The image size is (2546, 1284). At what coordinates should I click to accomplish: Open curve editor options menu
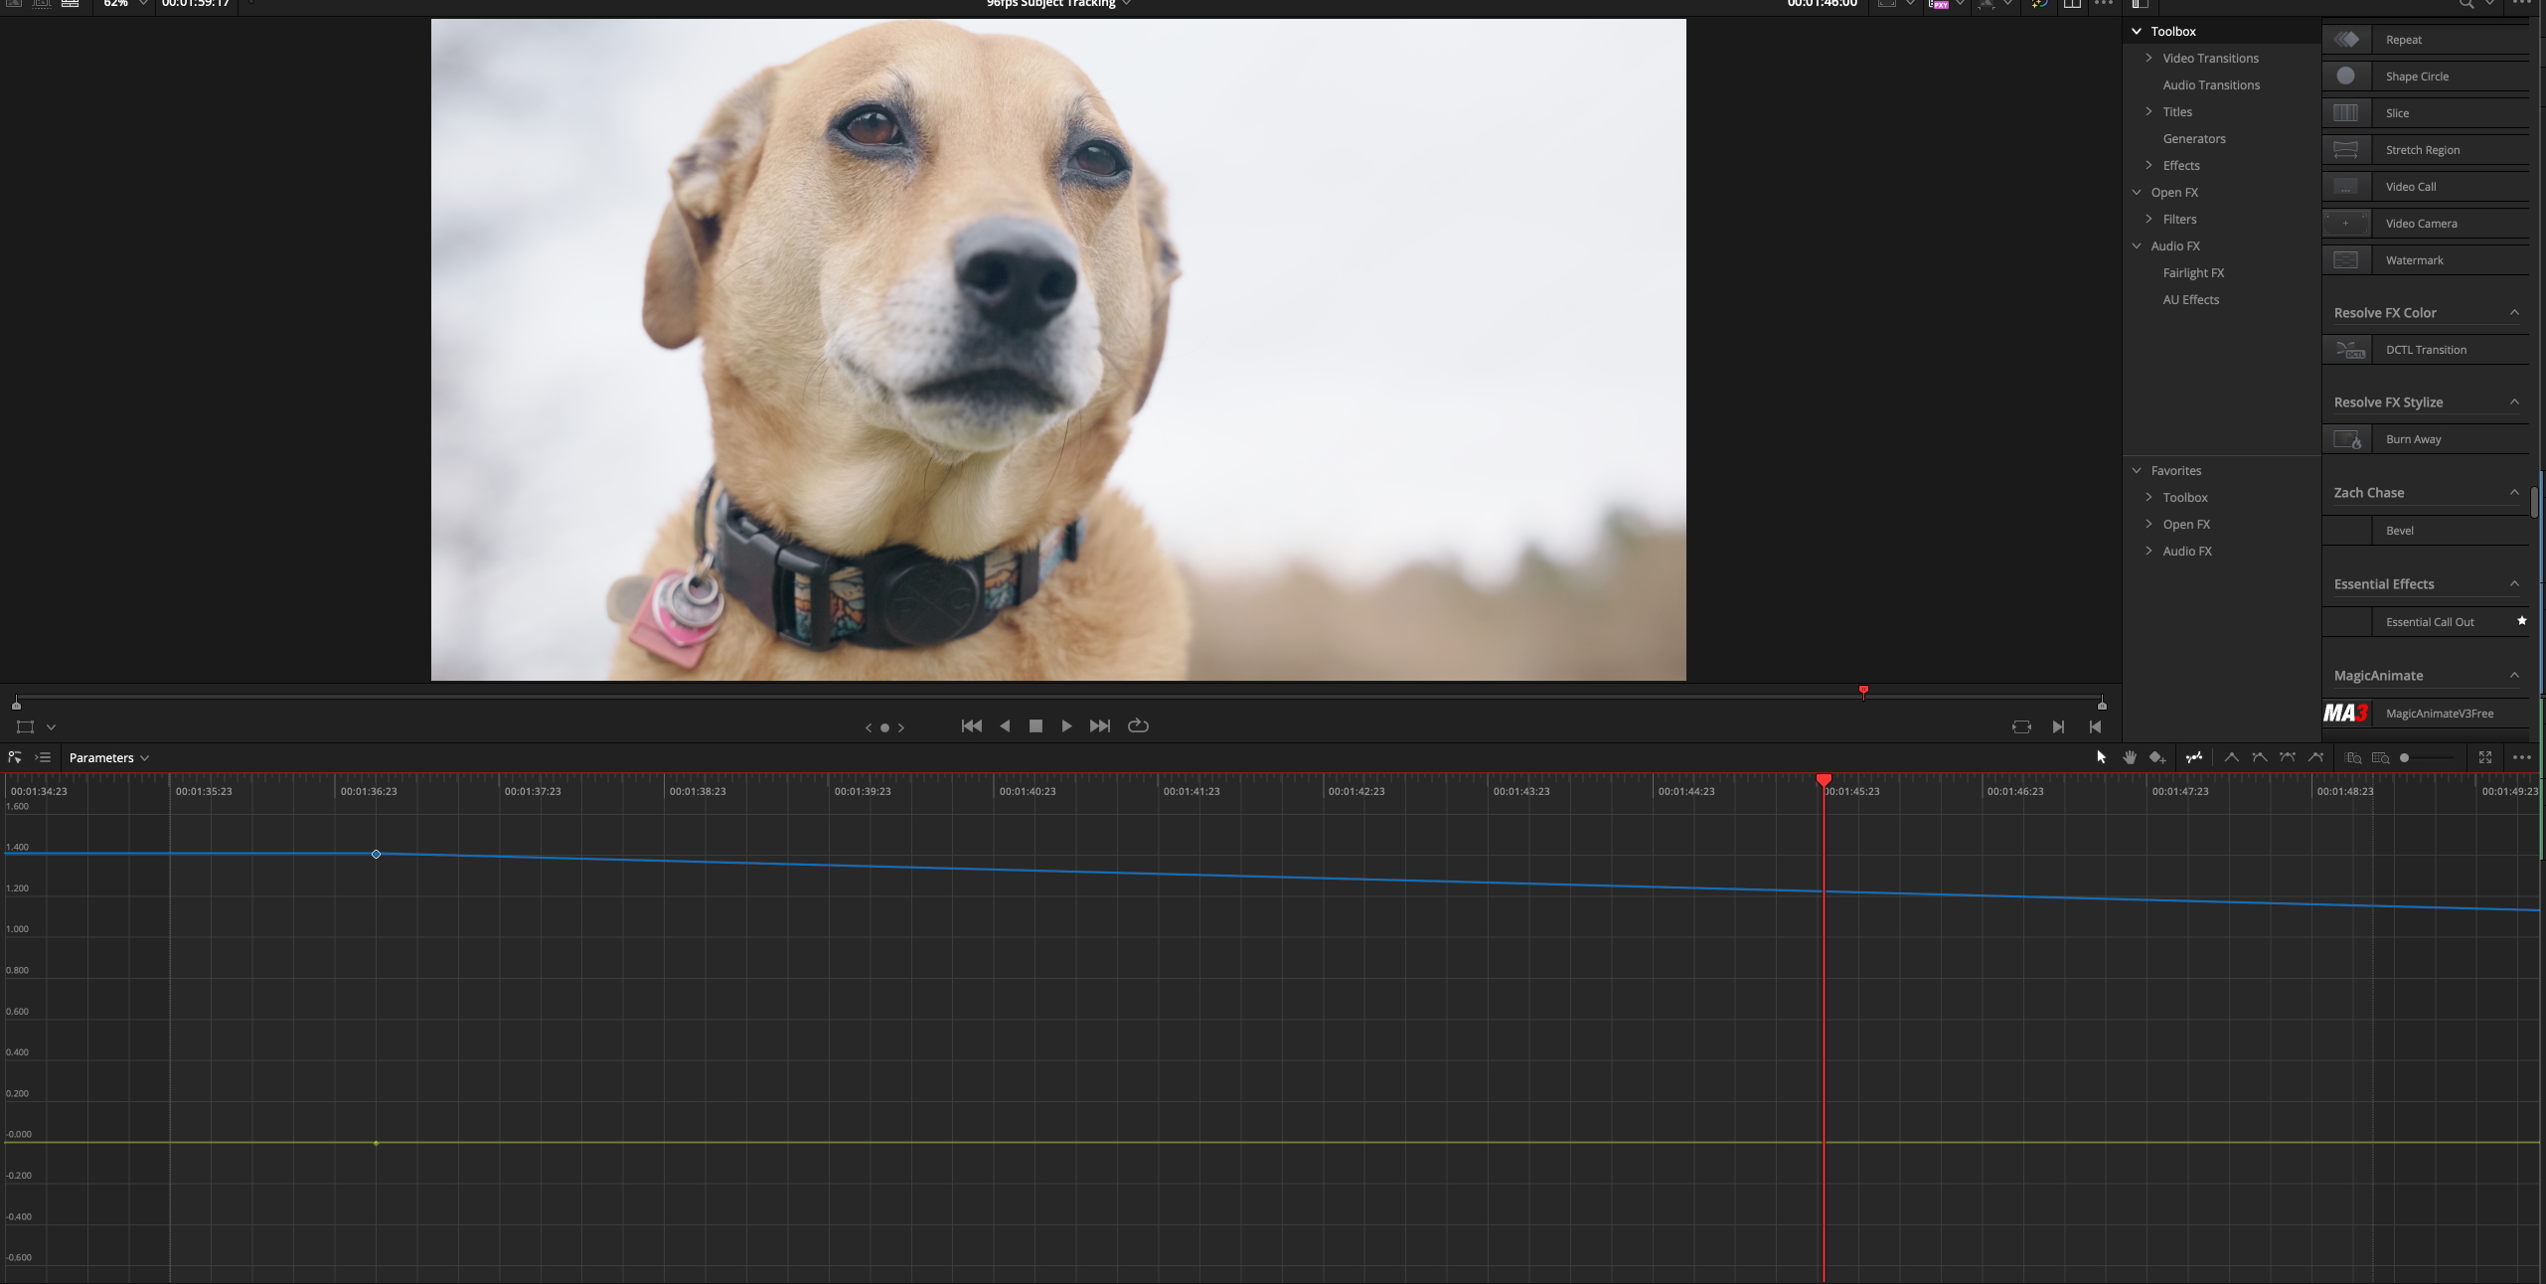tap(2521, 757)
